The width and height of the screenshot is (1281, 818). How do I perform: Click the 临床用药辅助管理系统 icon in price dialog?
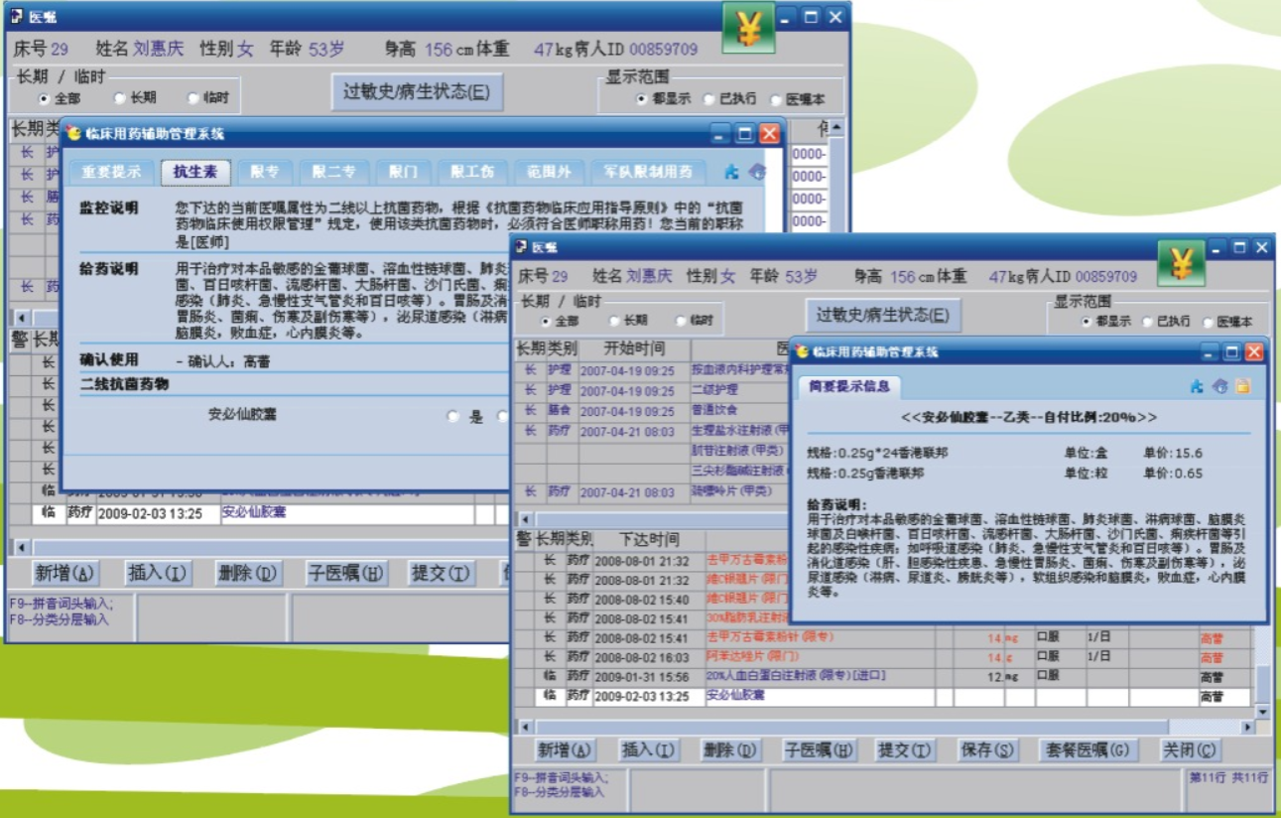[802, 351]
